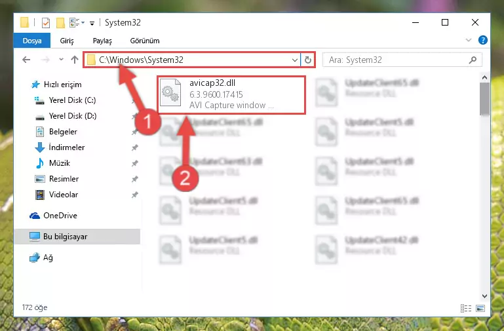
Task: Click the address bar showing C:\Windows\System32
Action: pyautogui.click(x=192, y=60)
